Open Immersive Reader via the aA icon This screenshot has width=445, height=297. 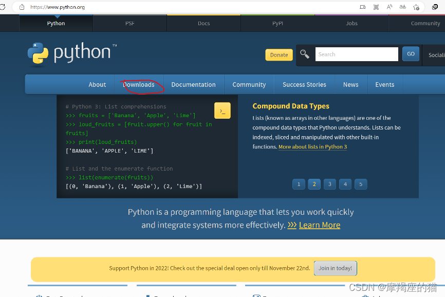tap(402, 7)
